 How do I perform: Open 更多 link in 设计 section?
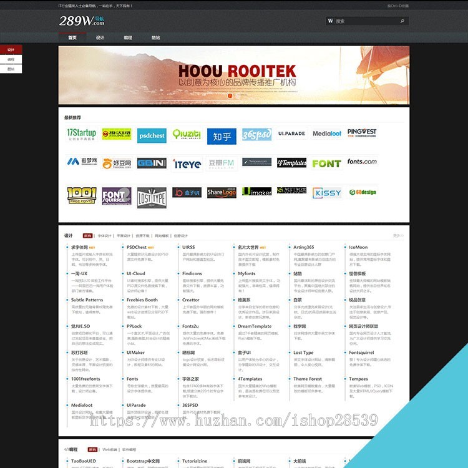(x=398, y=236)
